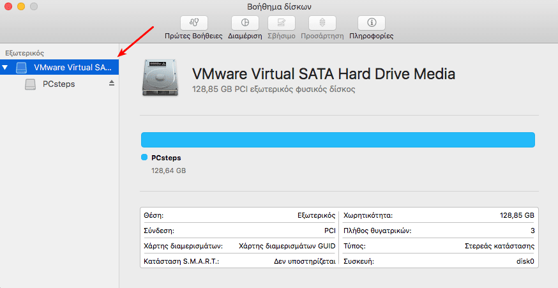Click the Εξωτερικός sidebar section header
The width and height of the screenshot is (558, 288).
point(24,53)
